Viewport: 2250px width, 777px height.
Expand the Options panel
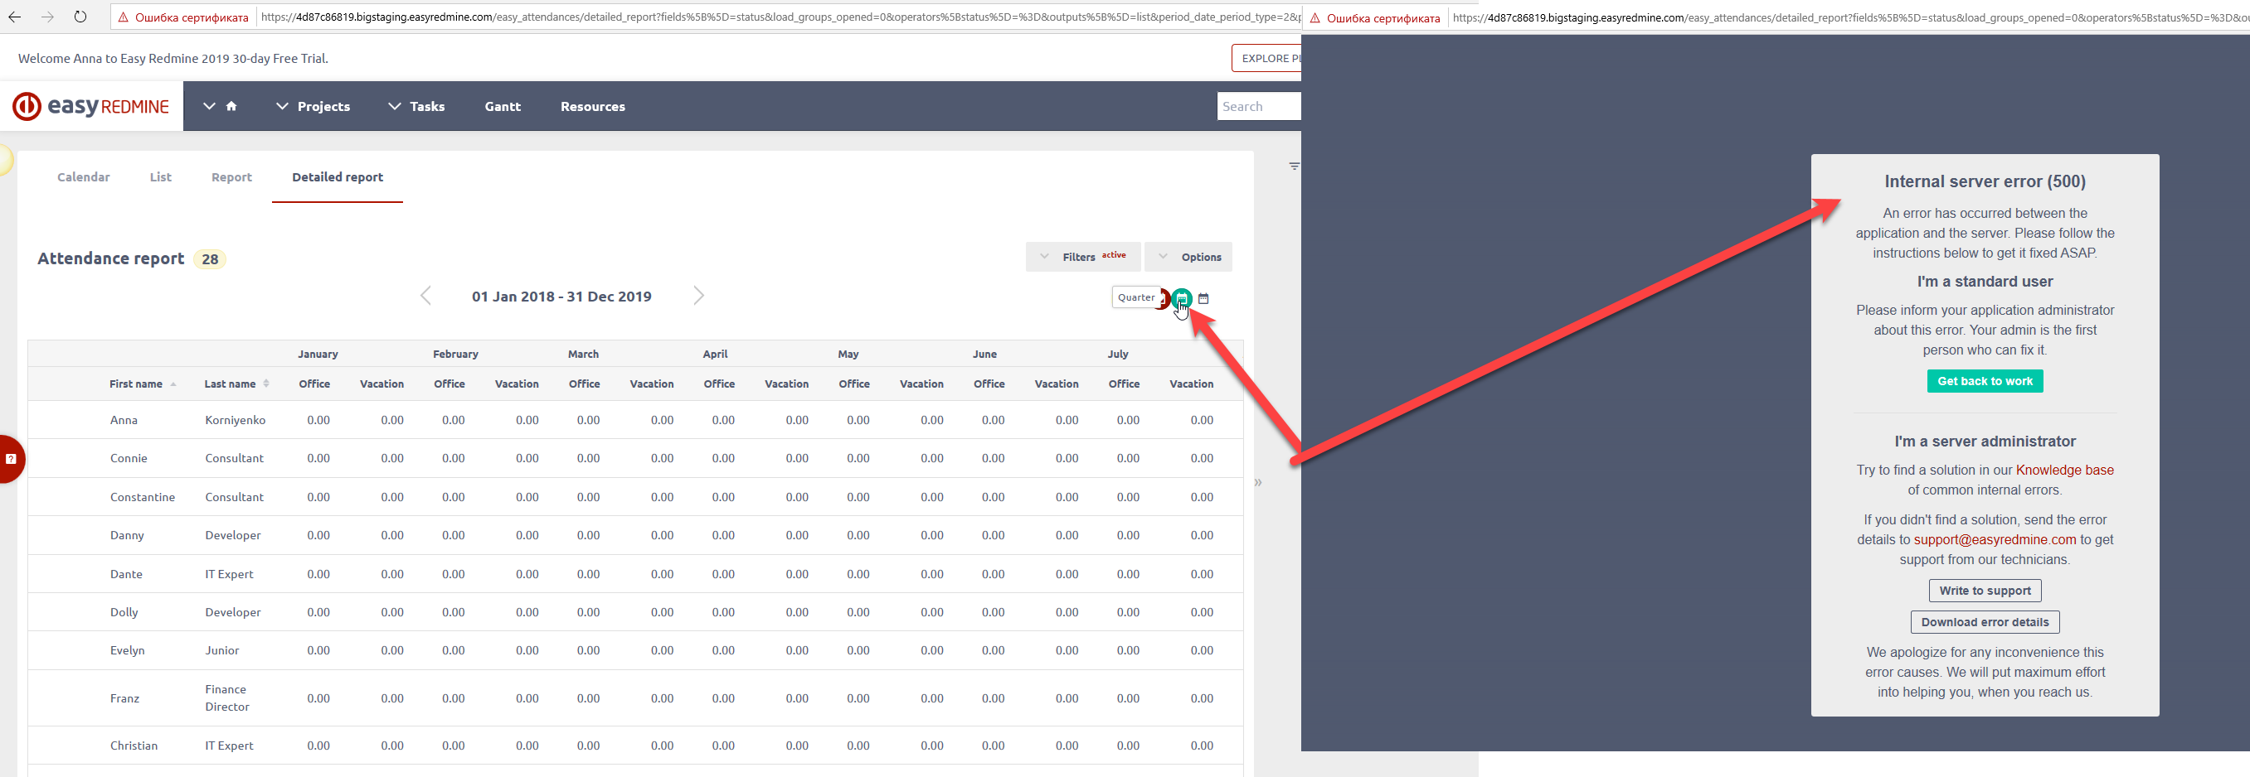tap(1188, 257)
